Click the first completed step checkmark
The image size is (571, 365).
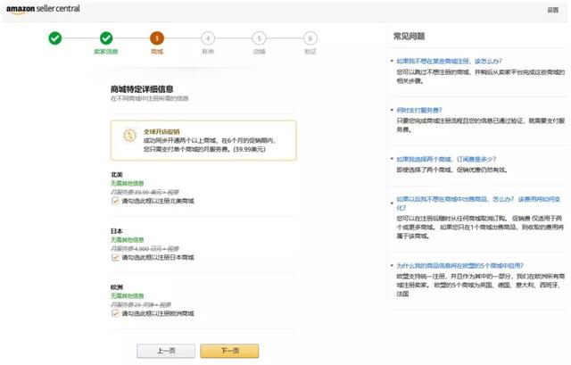point(55,37)
